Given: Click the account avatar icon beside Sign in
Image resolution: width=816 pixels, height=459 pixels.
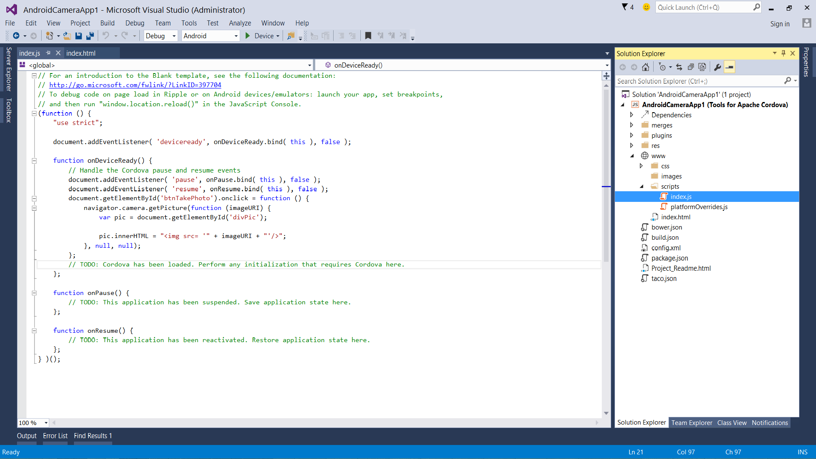Looking at the screenshot, I should pyautogui.click(x=807, y=23).
